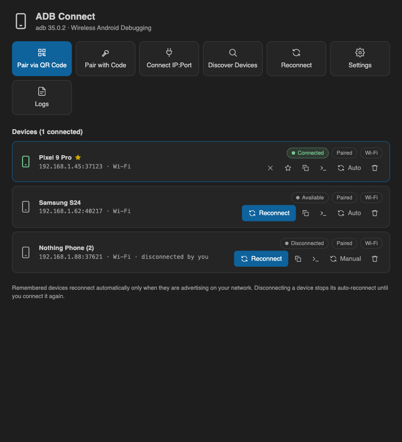Image resolution: width=402 pixels, height=442 pixels.
Task: Select address 192.168.1.88:37621
Action: point(71,257)
